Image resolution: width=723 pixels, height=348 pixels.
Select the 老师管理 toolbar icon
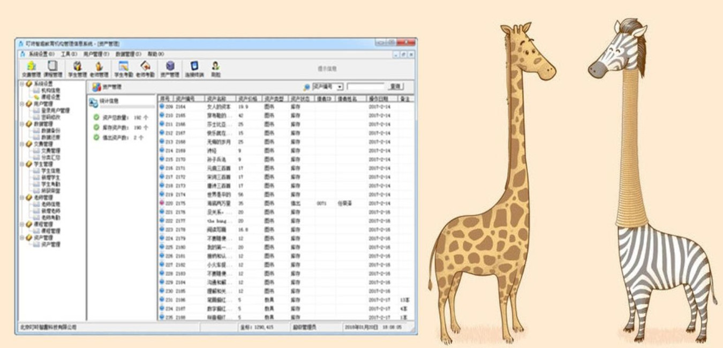tap(99, 69)
